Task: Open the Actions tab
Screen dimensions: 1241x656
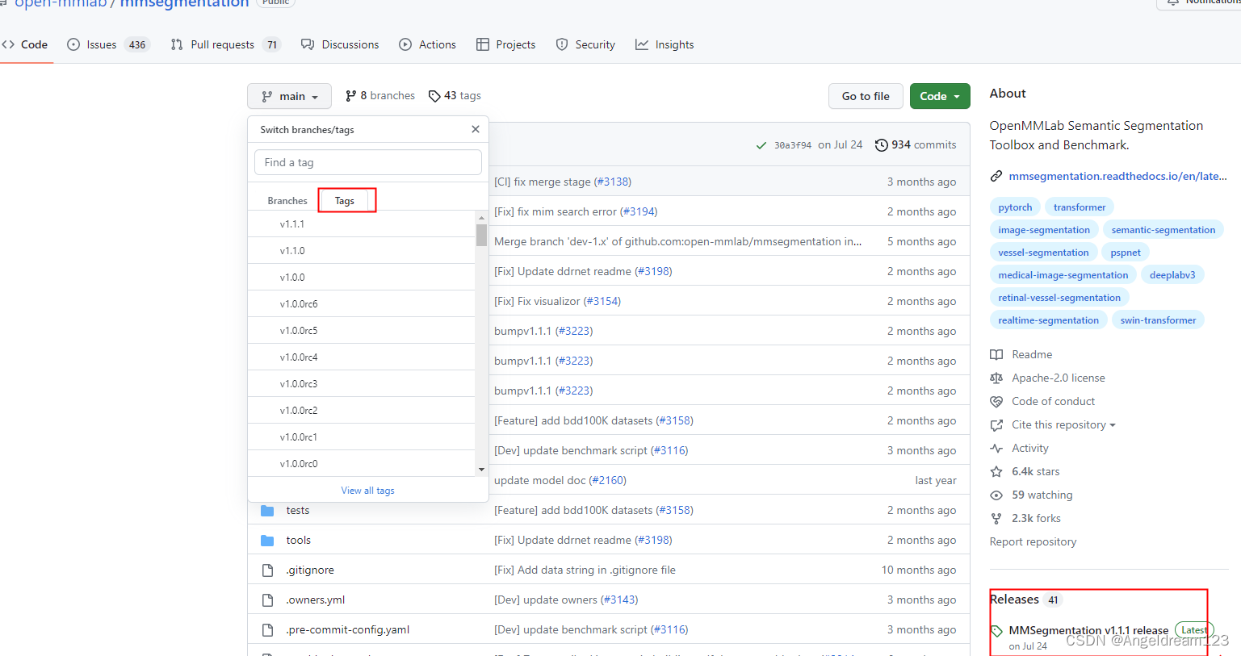Action: point(428,44)
